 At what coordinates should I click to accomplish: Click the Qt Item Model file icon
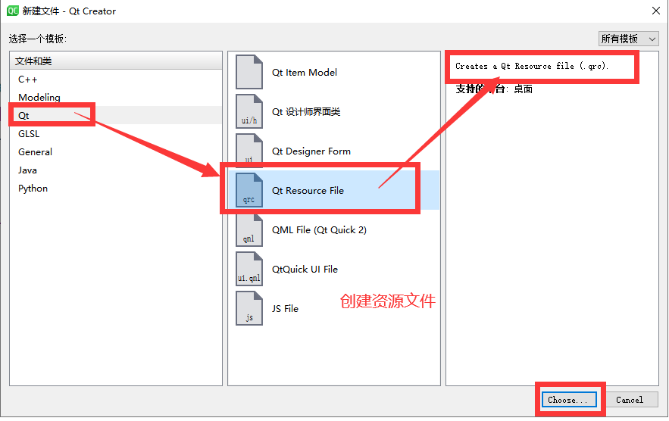pyautogui.click(x=249, y=72)
